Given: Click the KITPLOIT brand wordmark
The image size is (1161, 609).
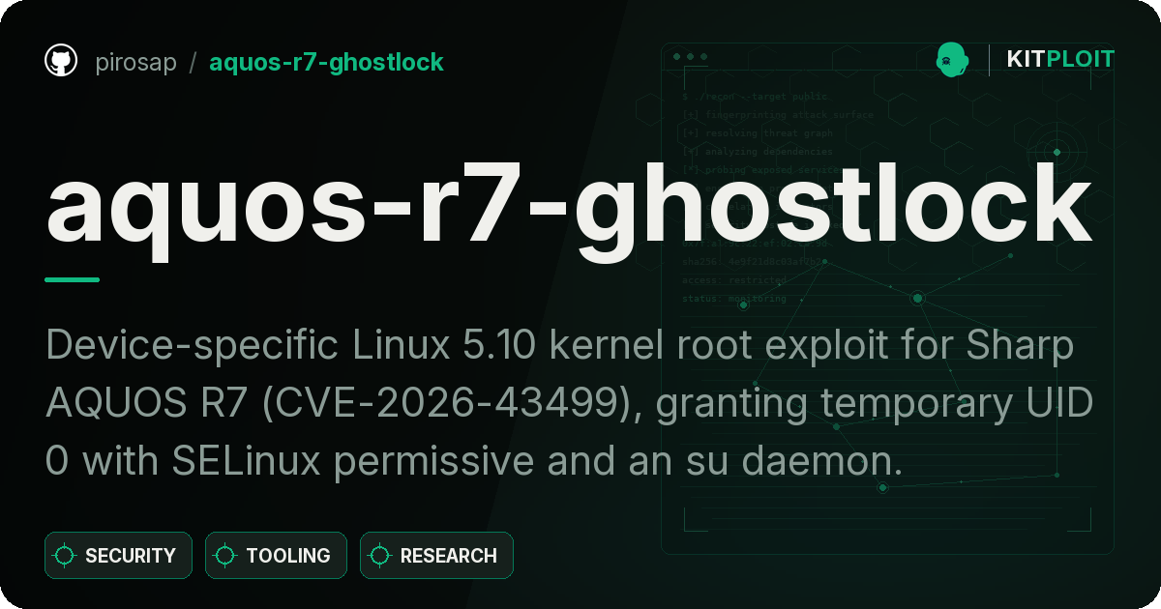Looking at the screenshot, I should [x=1060, y=60].
